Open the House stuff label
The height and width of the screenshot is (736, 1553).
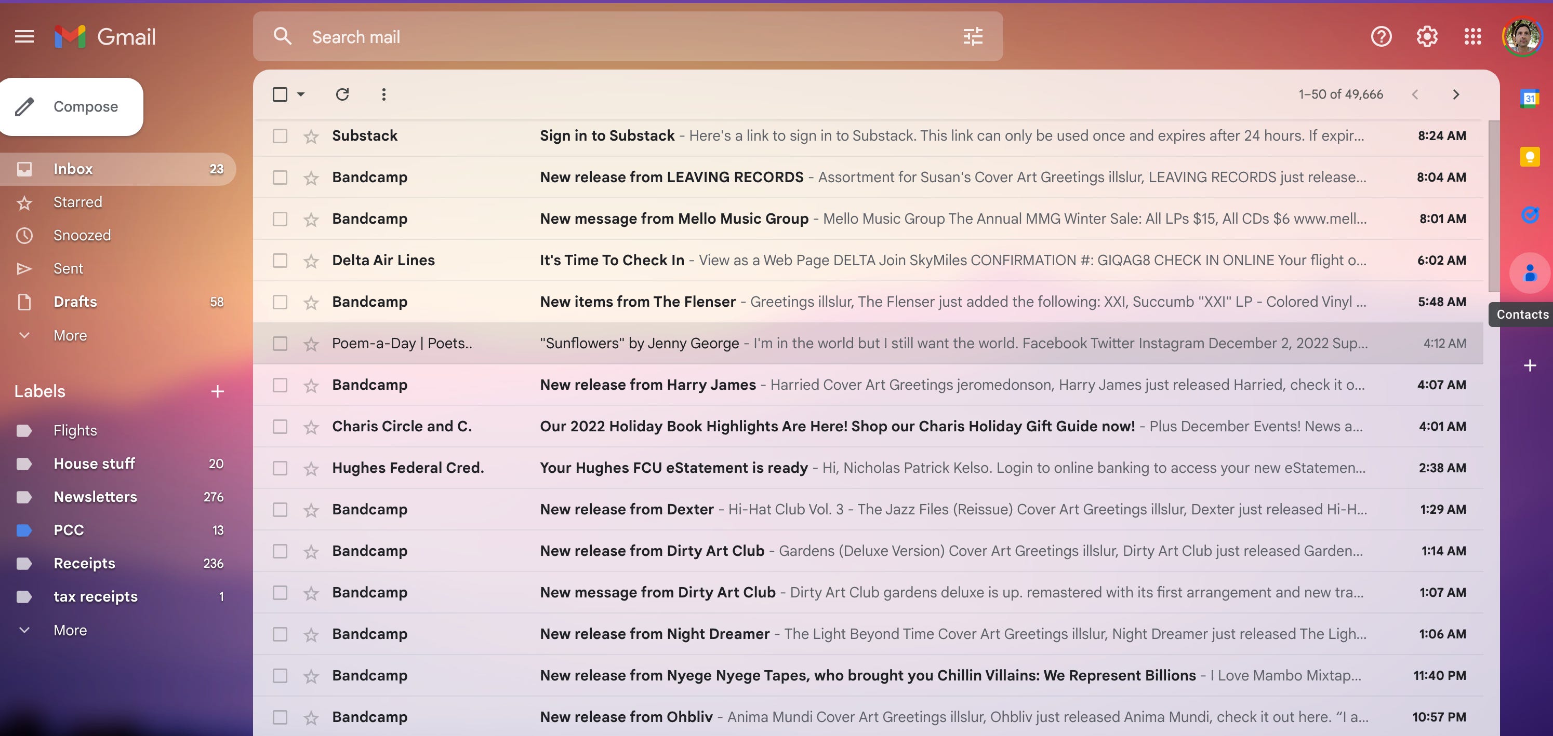tap(118, 464)
